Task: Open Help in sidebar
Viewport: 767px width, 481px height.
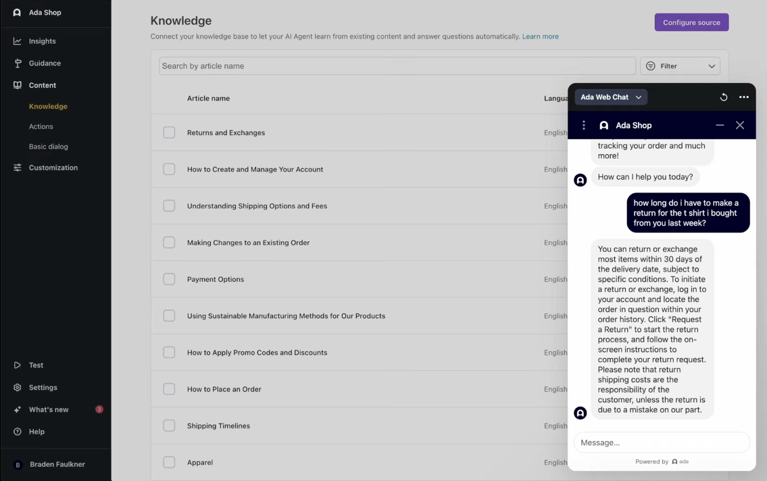Action: point(36,432)
